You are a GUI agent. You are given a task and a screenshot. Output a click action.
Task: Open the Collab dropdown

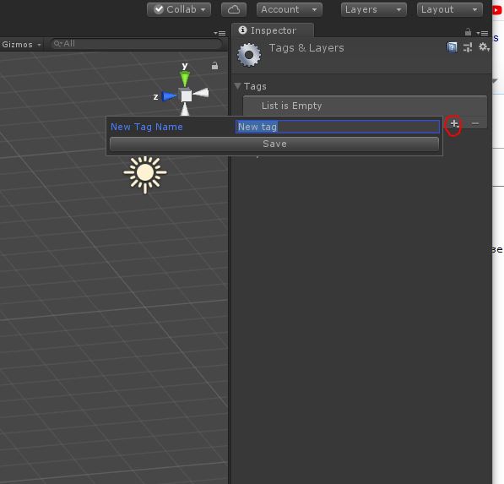[x=179, y=9]
